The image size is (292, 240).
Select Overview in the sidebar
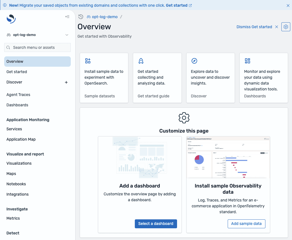(37, 61)
